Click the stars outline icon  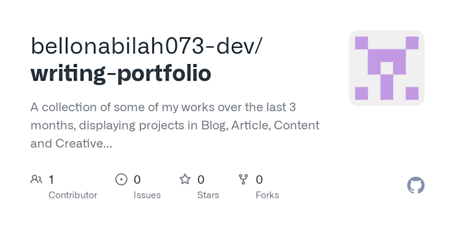(x=185, y=179)
